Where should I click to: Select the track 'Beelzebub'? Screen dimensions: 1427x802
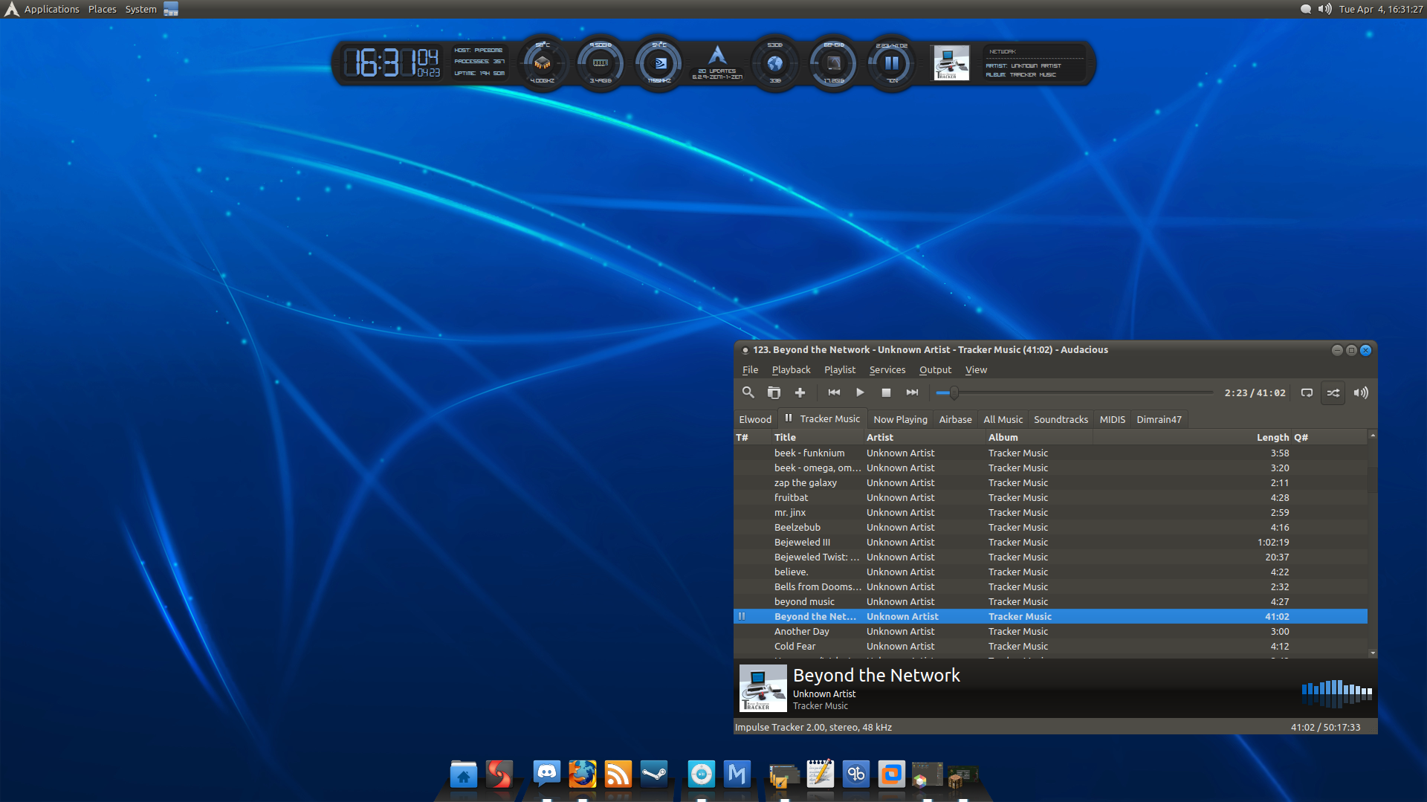pos(1050,527)
